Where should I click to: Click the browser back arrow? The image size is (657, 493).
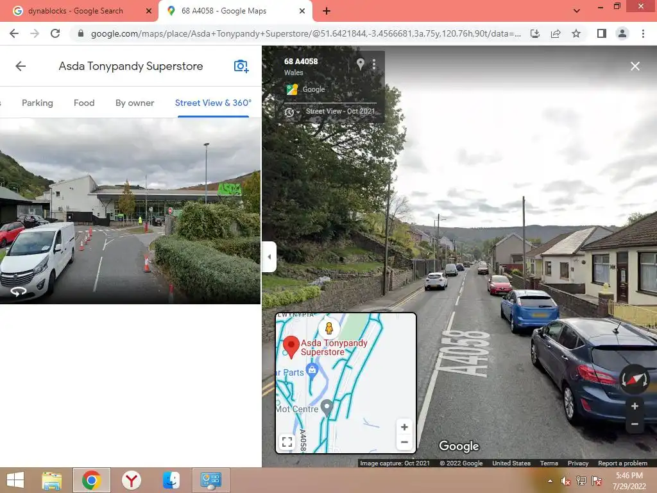(x=14, y=33)
